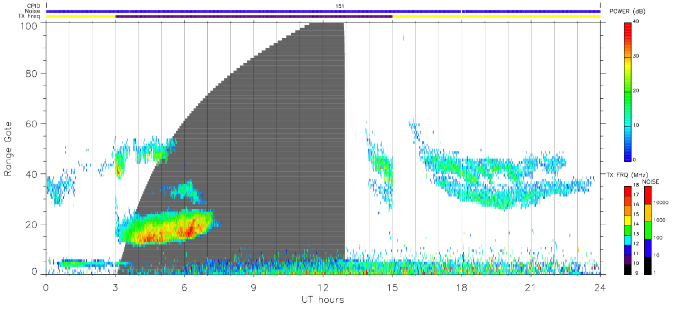Click UT hours tick label 0
Viewport: 675px width, 311px height.
(x=46, y=287)
